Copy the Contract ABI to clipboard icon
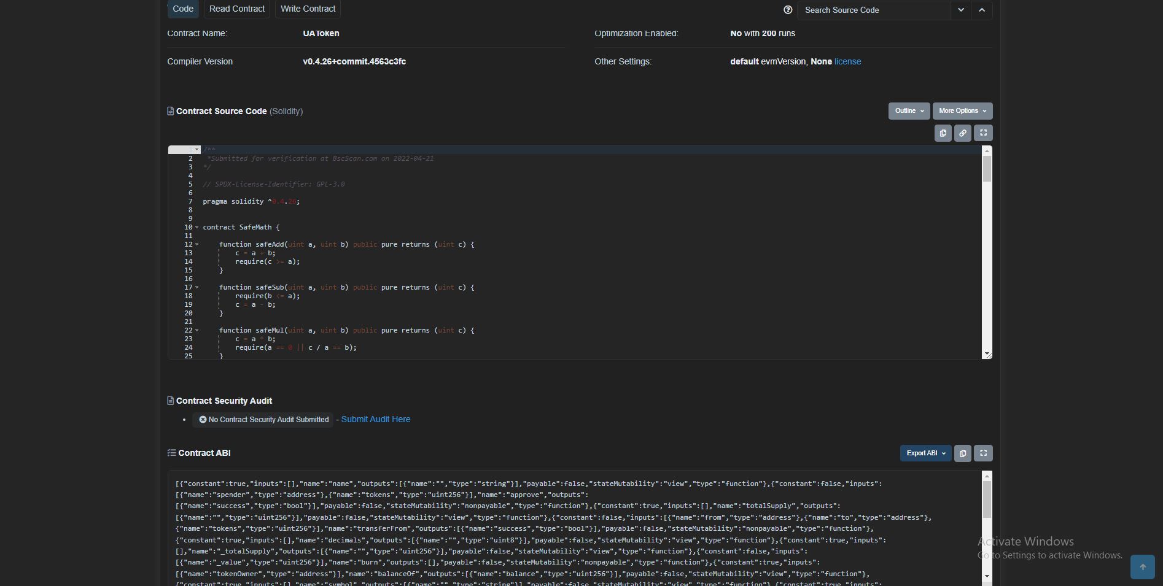Screen dimensions: 1163x586 963,453
